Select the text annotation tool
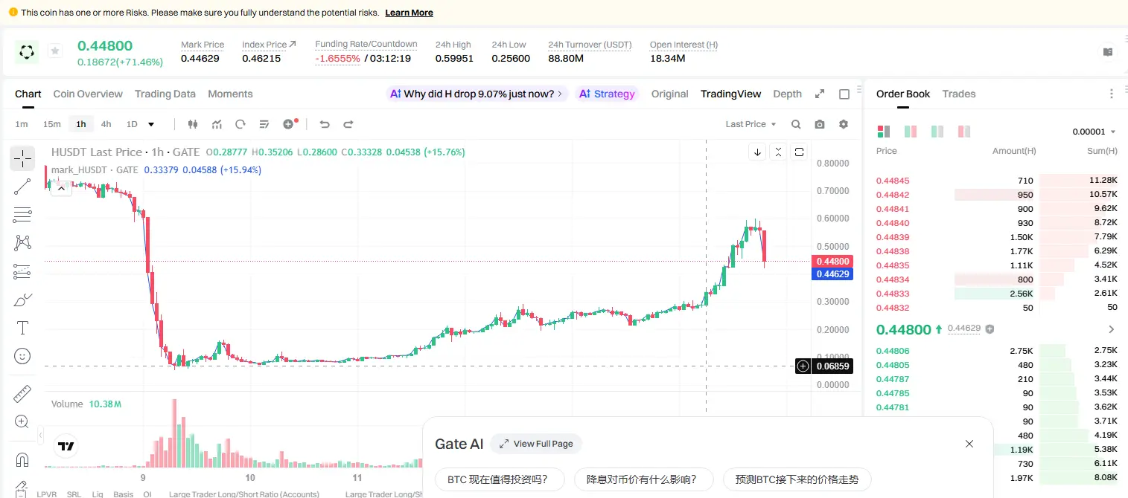 (x=22, y=328)
